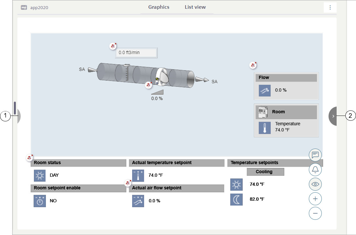
Task: Click the alarm bell icon
Action: [315, 169]
